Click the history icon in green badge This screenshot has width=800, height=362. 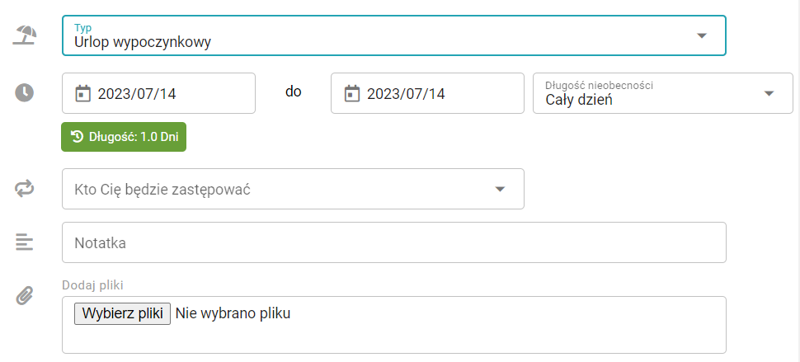[77, 137]
